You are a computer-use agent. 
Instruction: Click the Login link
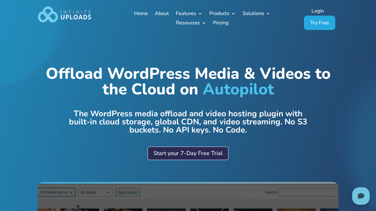318,11
